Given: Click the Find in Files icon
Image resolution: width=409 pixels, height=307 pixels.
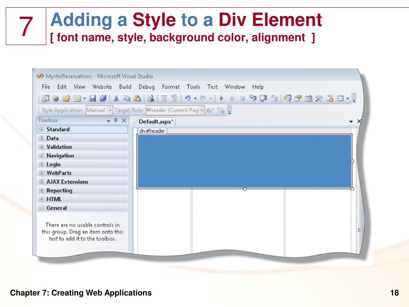Looking at the screenshot, I should pos(151,98).
